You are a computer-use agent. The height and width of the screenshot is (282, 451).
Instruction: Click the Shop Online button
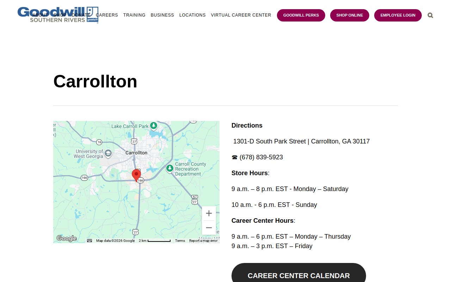point(350,15)
